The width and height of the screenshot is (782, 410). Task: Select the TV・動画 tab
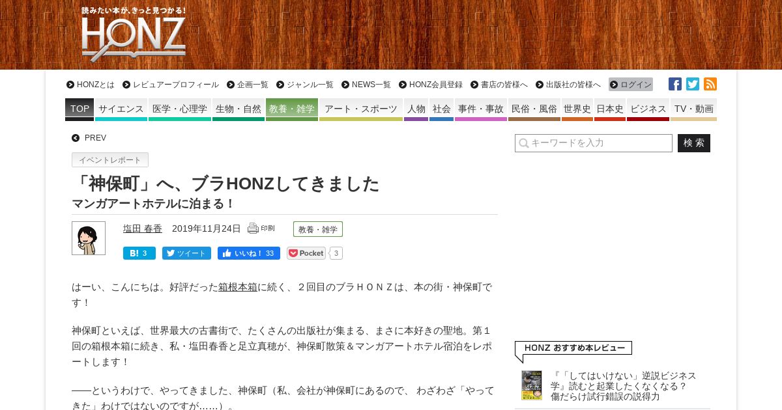click(x=693, y=109)
